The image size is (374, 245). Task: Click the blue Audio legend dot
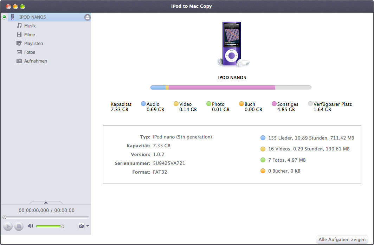(x=143, y=104)
